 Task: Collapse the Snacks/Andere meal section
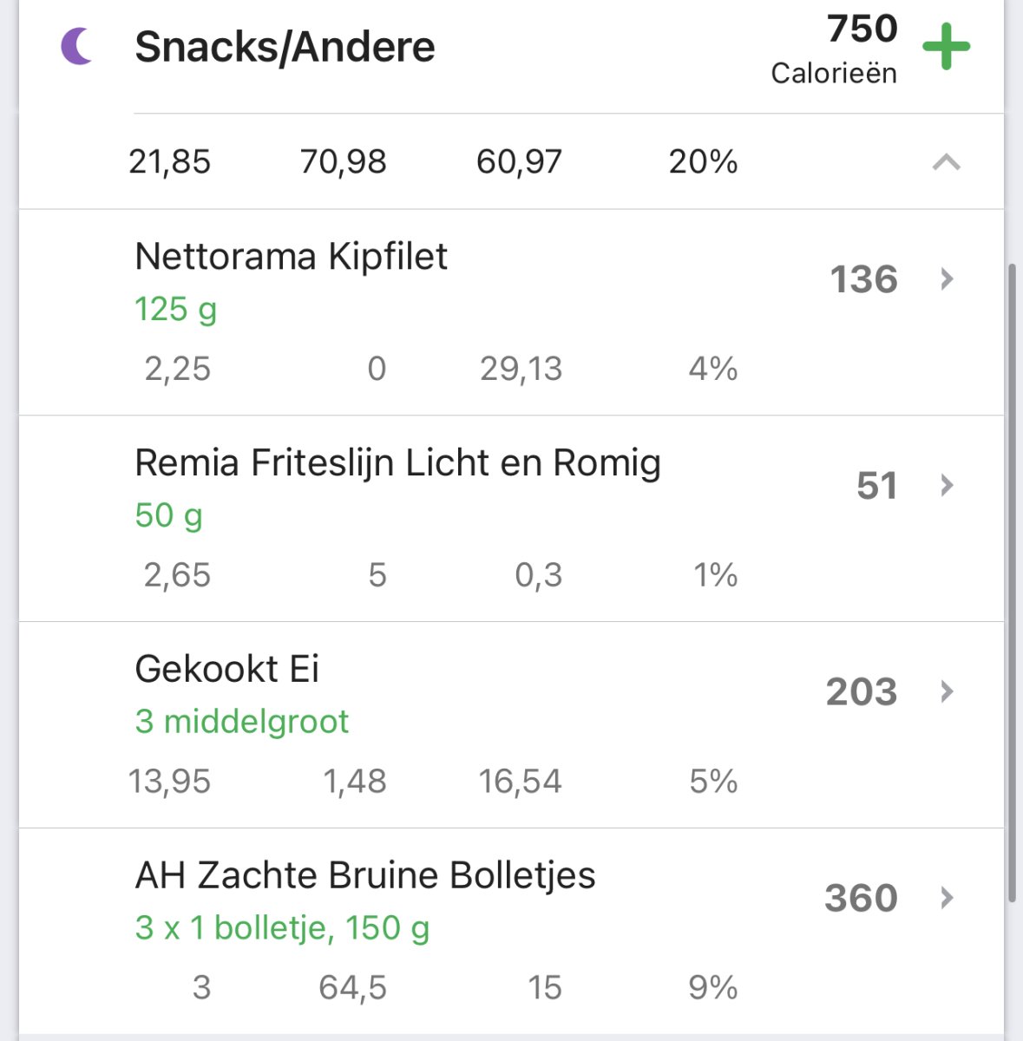click(946, 162)
